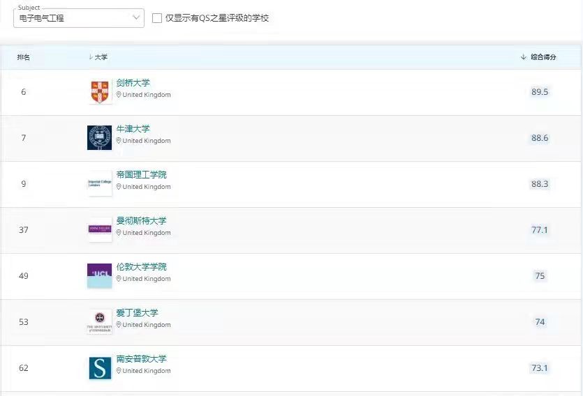Click rank 6 in the 剑桥大学 row
Image resolution: width=583 pixels, height=396 pixels.
point(24,91)
